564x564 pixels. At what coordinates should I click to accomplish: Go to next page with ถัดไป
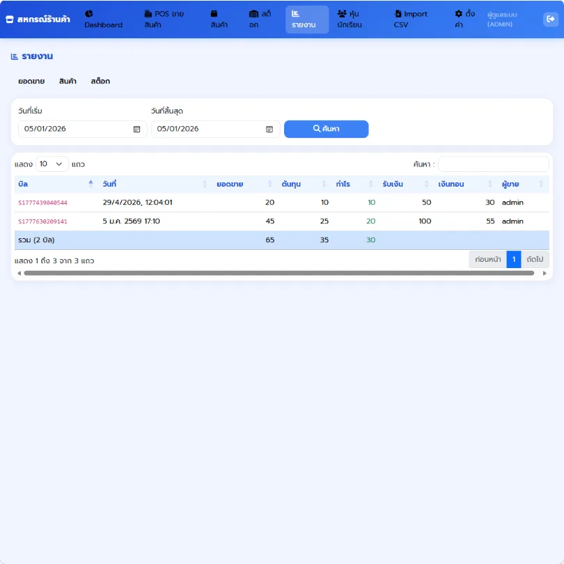coord(535,259)
